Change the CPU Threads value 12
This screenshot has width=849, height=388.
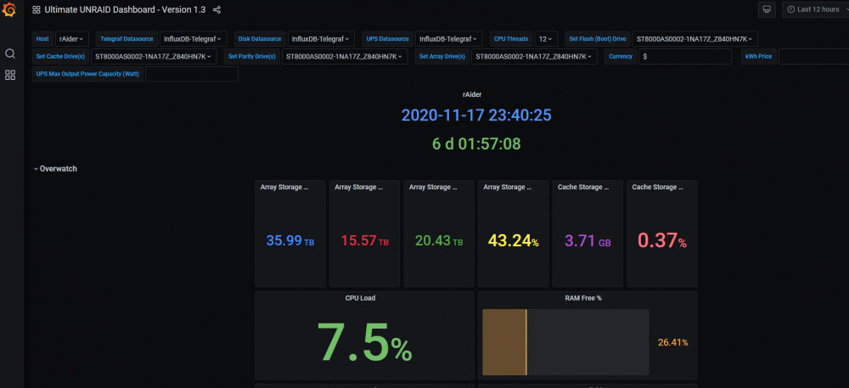[x=546, y=39]
